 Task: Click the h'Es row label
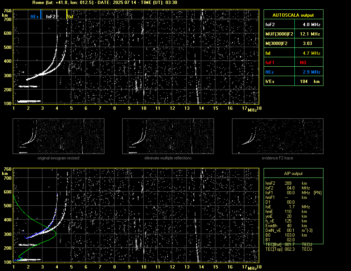pos(270,82)
